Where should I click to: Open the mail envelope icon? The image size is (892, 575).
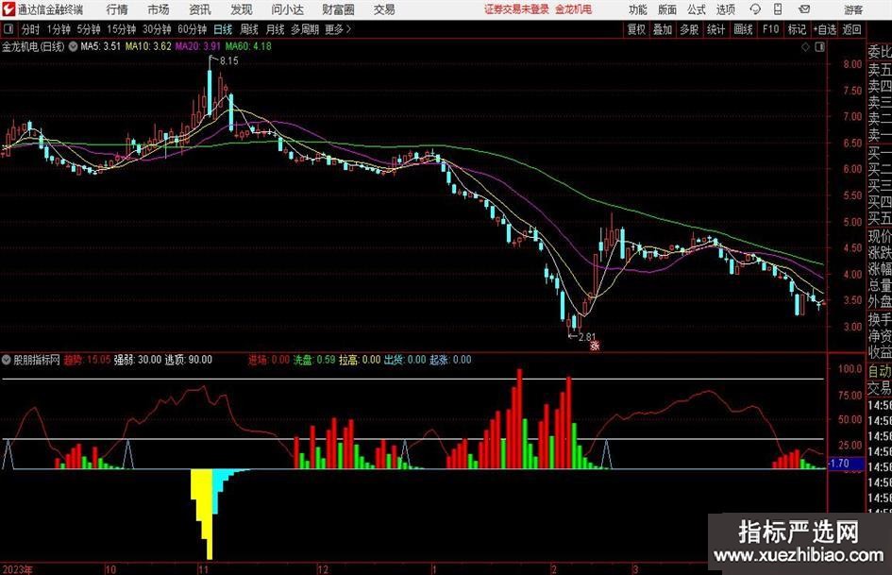pos(804,9)
